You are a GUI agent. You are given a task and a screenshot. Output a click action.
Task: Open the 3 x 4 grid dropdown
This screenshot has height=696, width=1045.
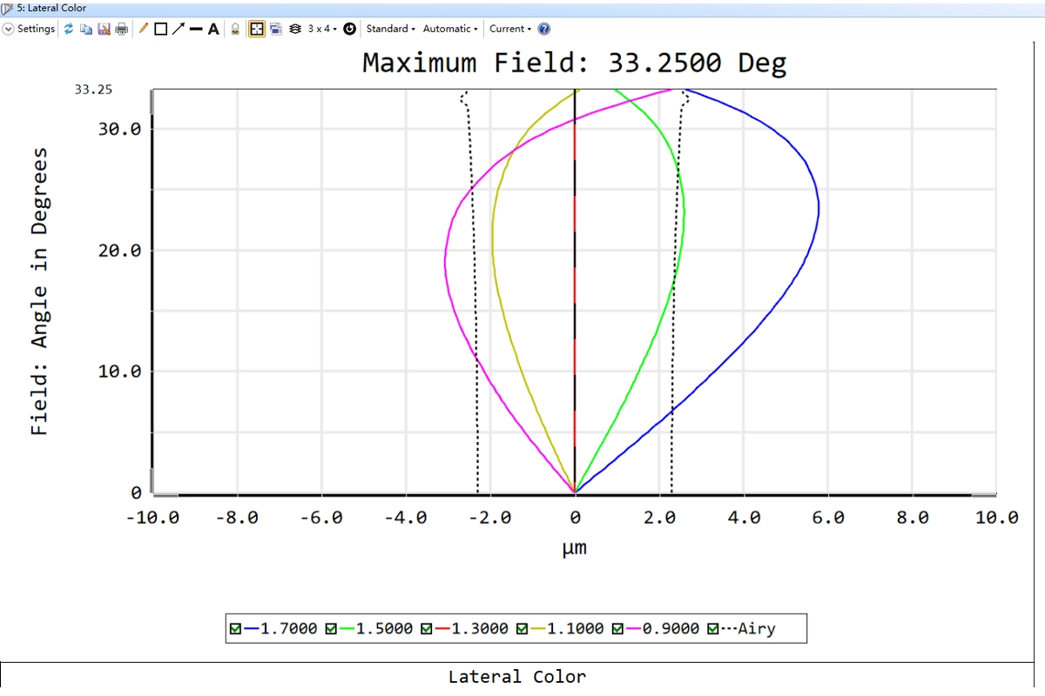[x=322, y=29]
